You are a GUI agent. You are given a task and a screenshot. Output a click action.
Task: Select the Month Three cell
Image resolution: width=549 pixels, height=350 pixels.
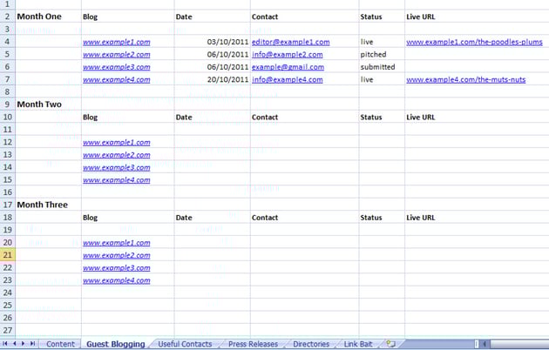click(48, 205)
